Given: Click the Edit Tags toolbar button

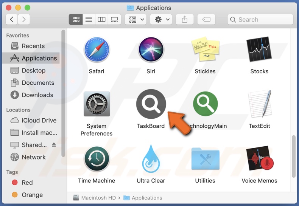Looking at the screenshot, I should (x=206, y=19).
